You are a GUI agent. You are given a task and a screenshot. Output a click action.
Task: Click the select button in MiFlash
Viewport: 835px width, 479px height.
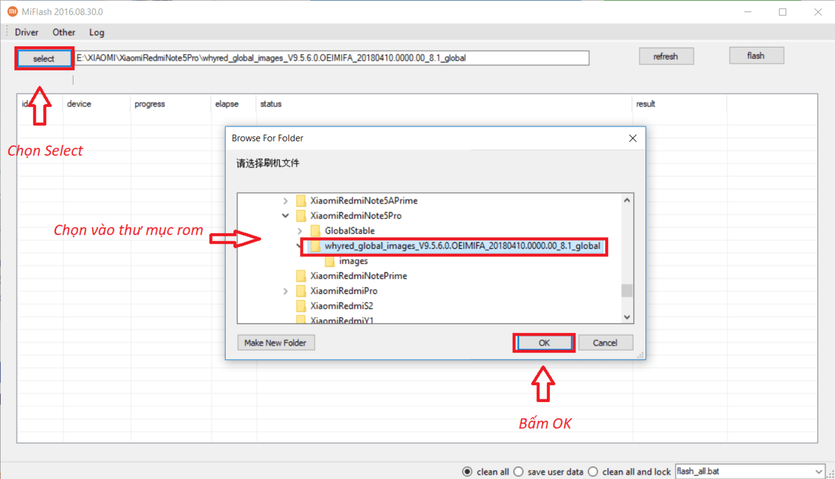pyautogui.click(x=44, y=59)
